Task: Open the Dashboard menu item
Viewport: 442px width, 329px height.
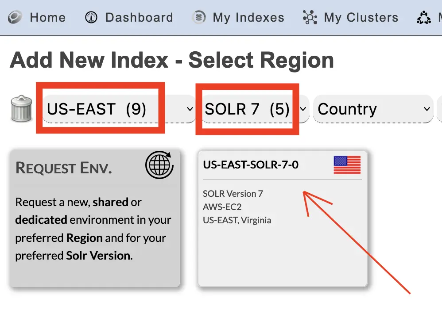Action: click(x=139, y=18)
